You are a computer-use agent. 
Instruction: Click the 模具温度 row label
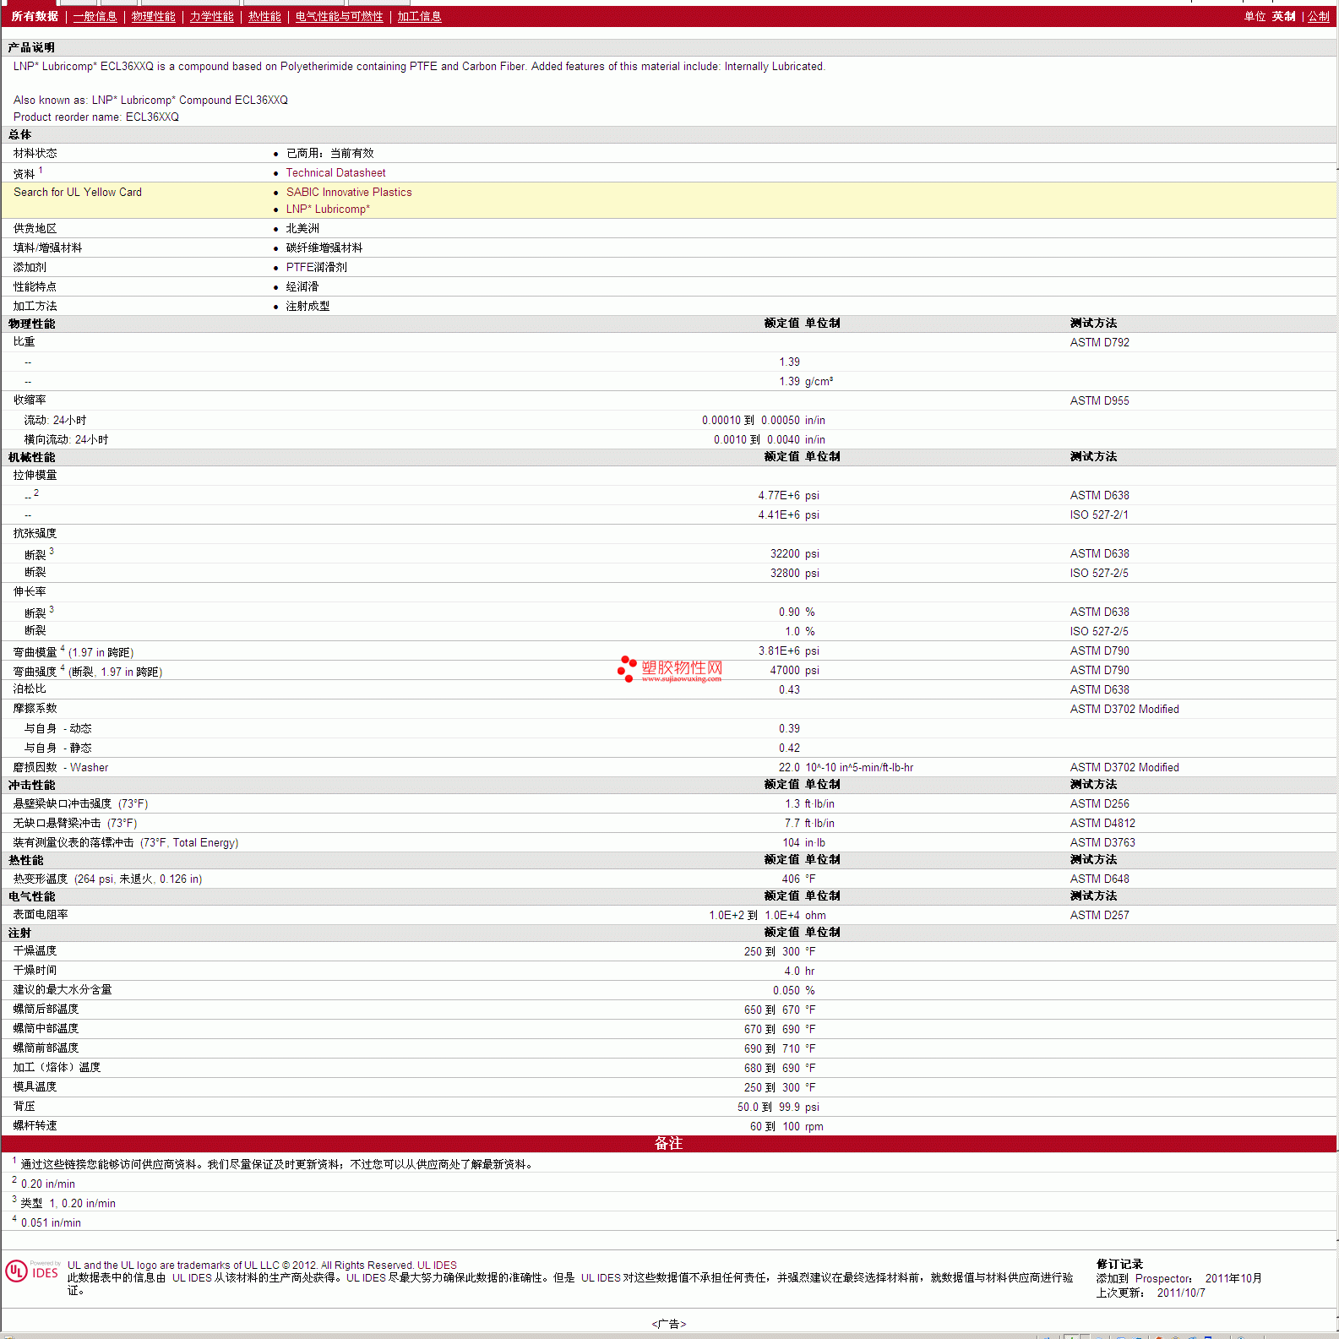[35, 1087]
